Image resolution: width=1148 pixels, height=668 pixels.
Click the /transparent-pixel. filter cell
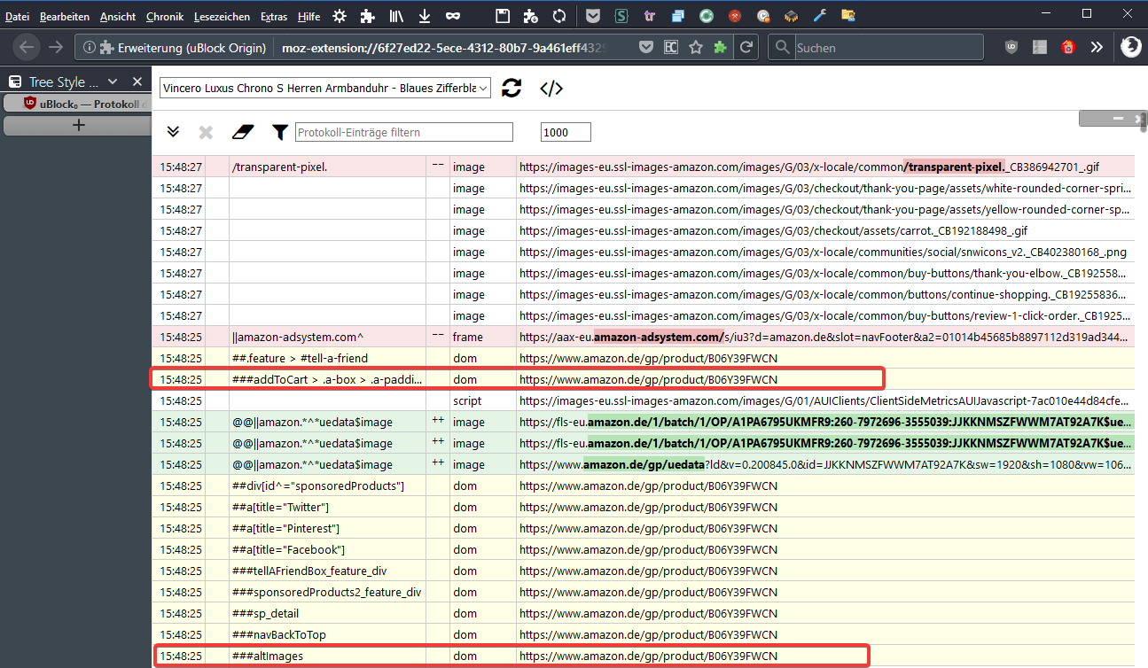pyautogui.click(x=327, y=167)
